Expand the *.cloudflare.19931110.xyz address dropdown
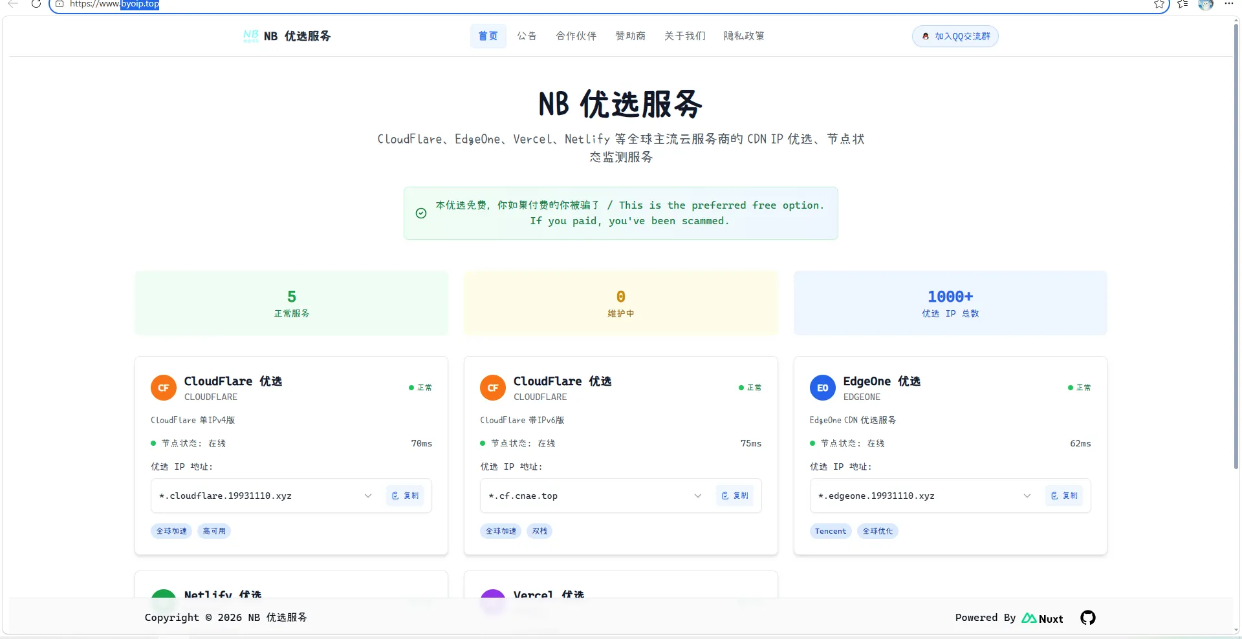The image size is (1242, 639). tap(368, 496)
